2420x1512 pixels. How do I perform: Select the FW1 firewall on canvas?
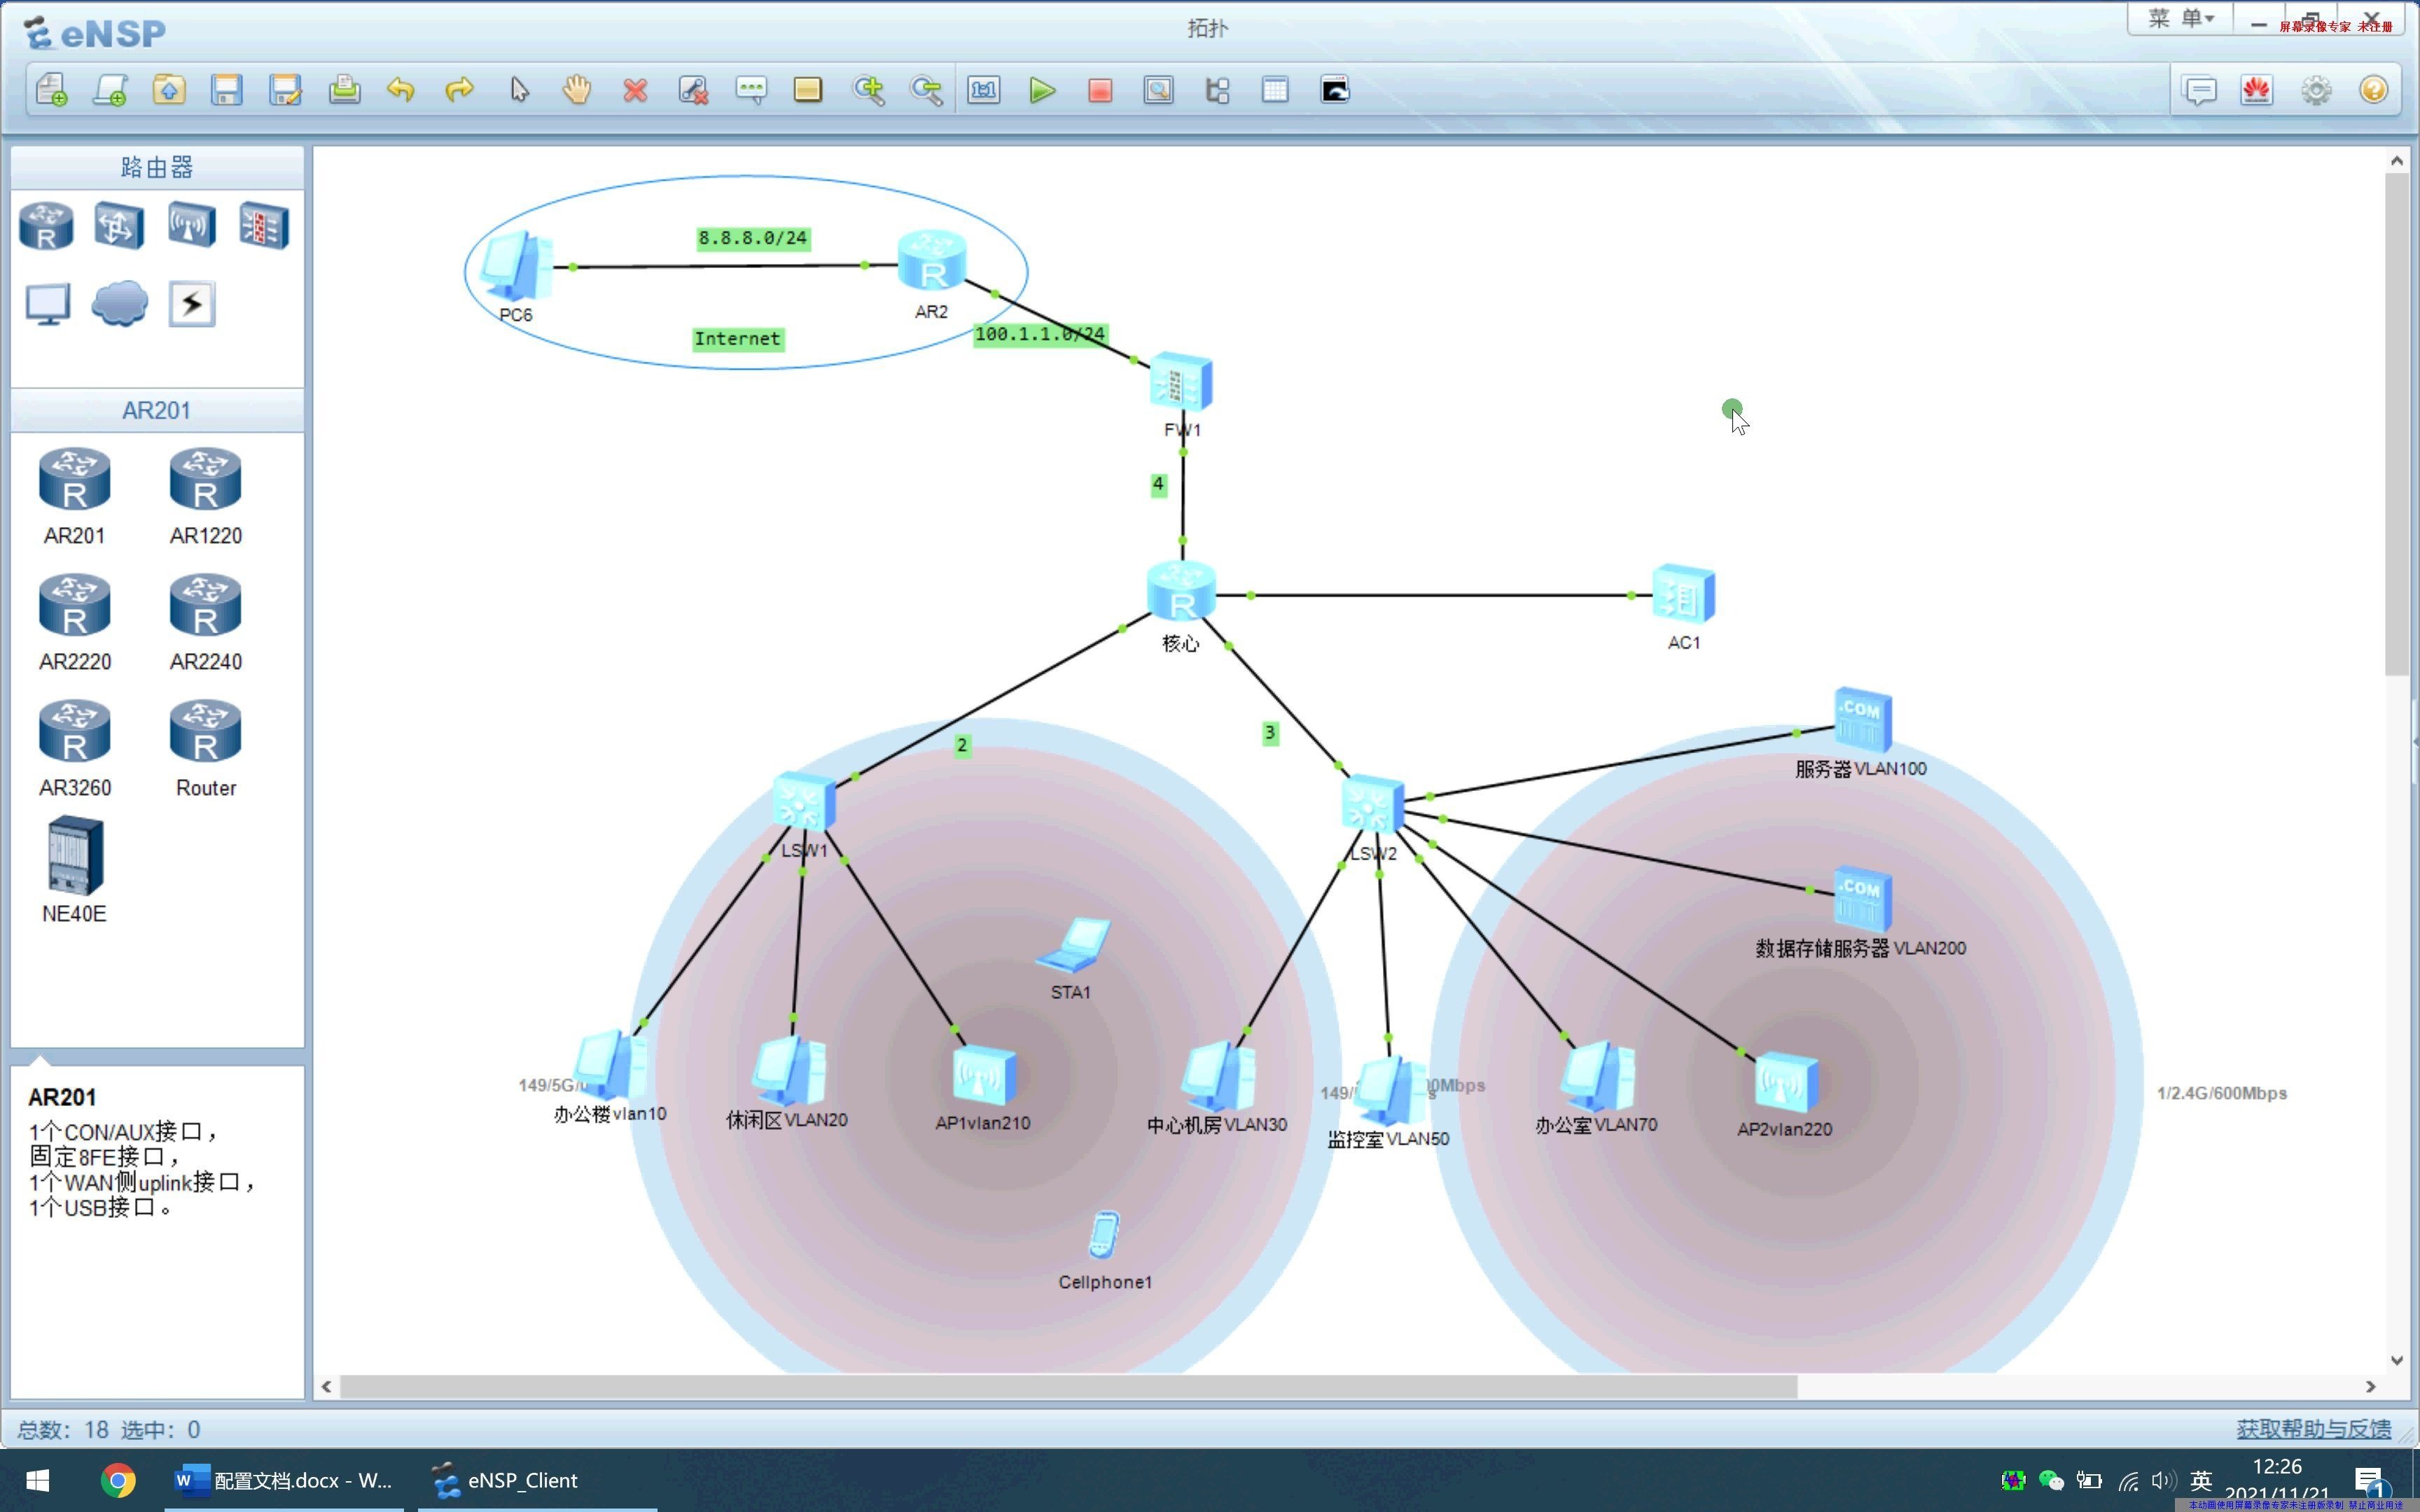tap(1181, 382)
